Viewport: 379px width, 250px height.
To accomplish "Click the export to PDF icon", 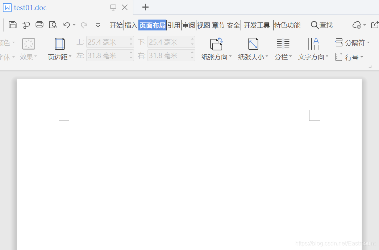I will 26,25.
